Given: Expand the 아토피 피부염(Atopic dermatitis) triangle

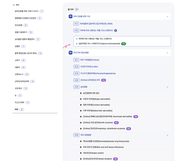Looking at the screenshot, I should [x=81, y=99].
